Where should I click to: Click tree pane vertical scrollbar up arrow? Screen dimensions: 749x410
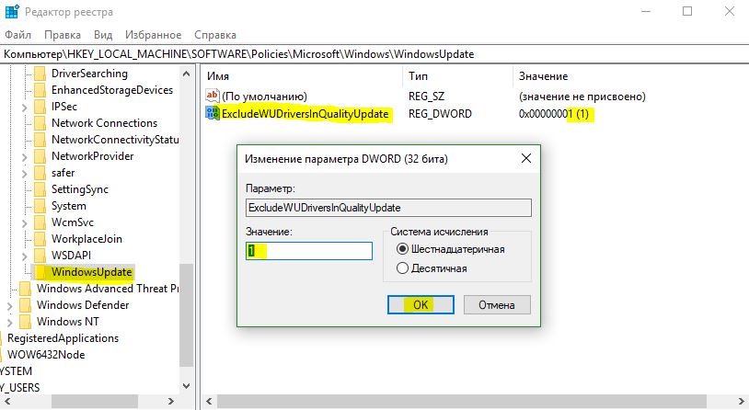[x=186, y=74]
